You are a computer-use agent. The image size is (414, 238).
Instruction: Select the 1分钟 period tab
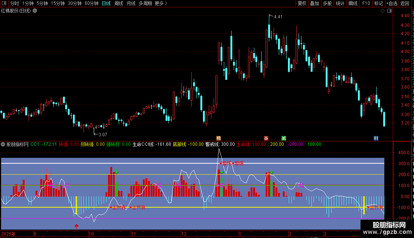[x=28, y=3]
